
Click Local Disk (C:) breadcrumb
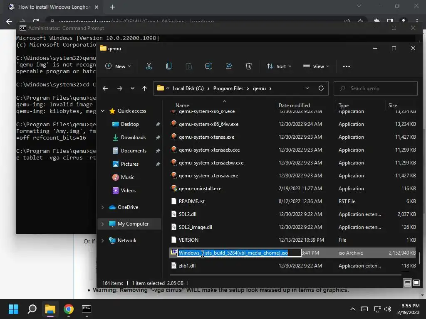(188, 88)
